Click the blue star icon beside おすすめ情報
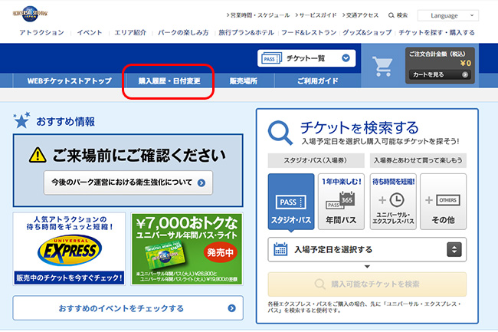The image size is (498, 332). click(x=21, y=120)
